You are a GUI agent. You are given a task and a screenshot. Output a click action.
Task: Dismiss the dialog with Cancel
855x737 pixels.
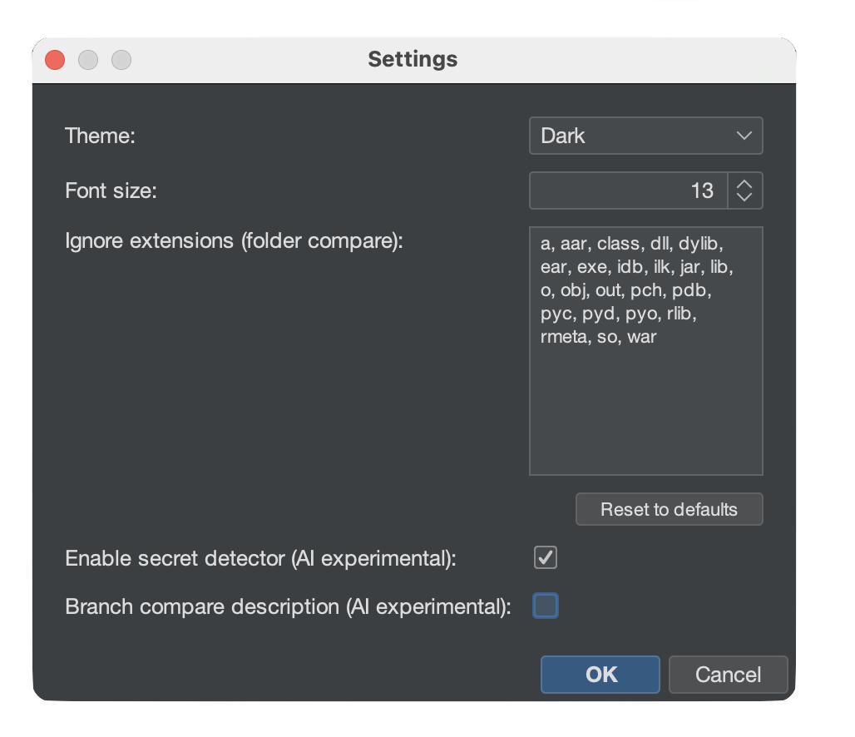(x=728, y=675)
